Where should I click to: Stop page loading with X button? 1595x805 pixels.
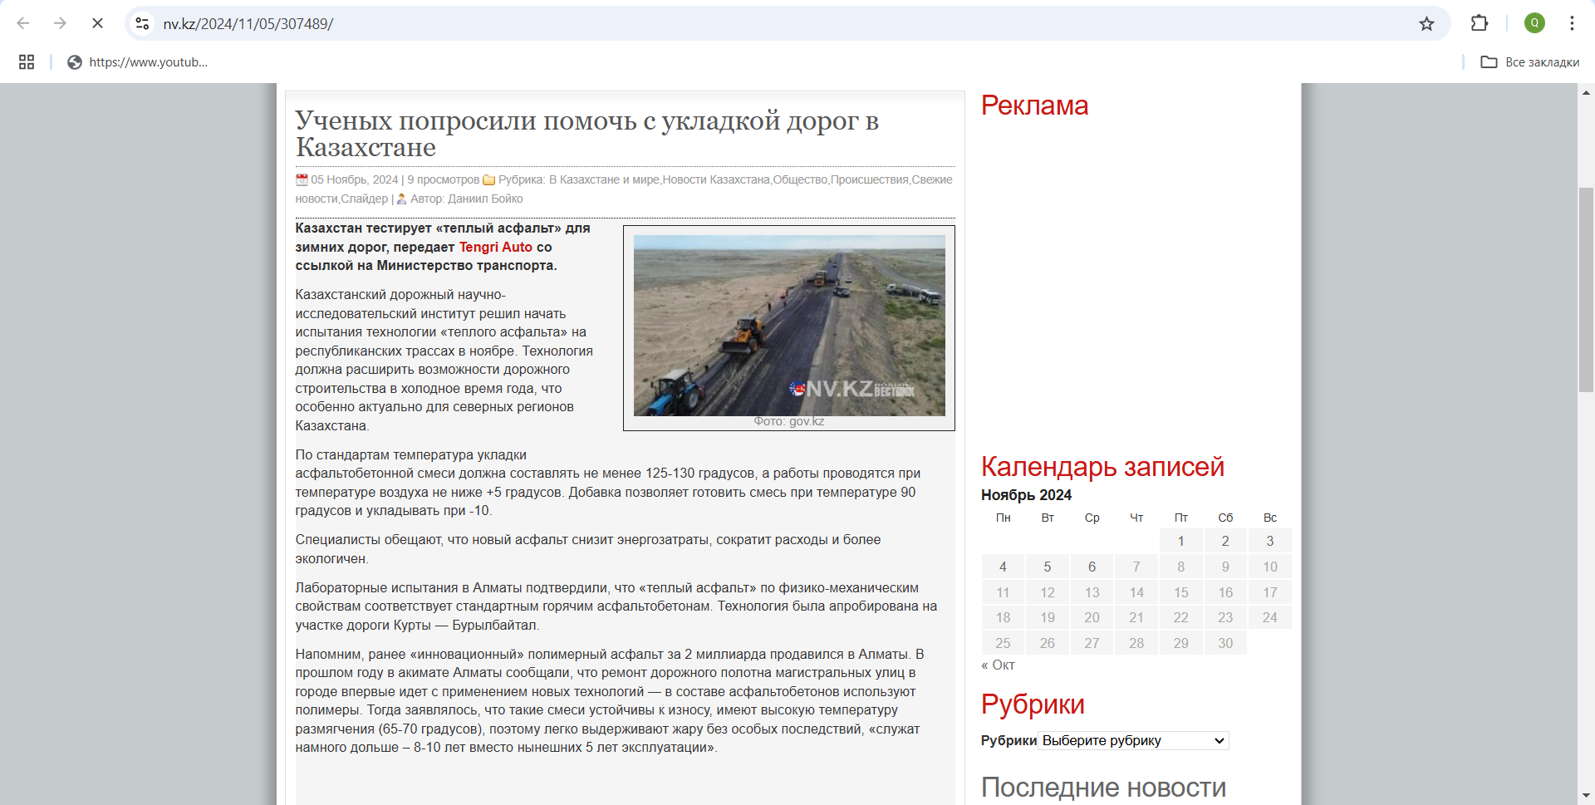(97, 23)
